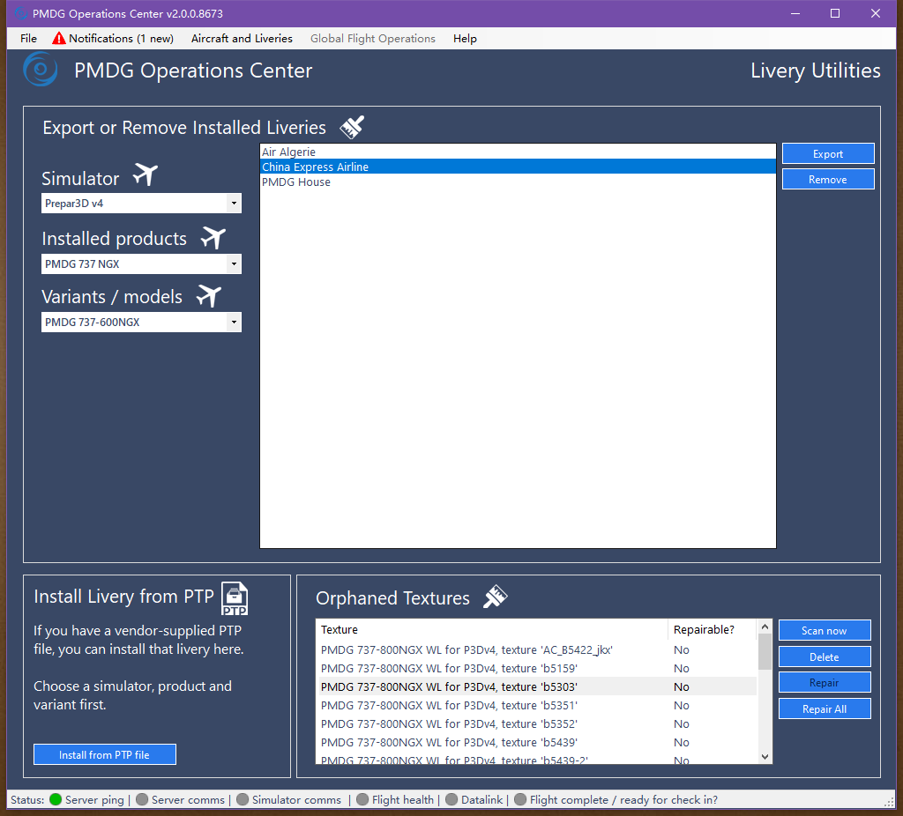This screenshot has height=816, width=903.
Task: Click the brush icon beside Orphaned Textures
Action: click(x=495, y=597)
